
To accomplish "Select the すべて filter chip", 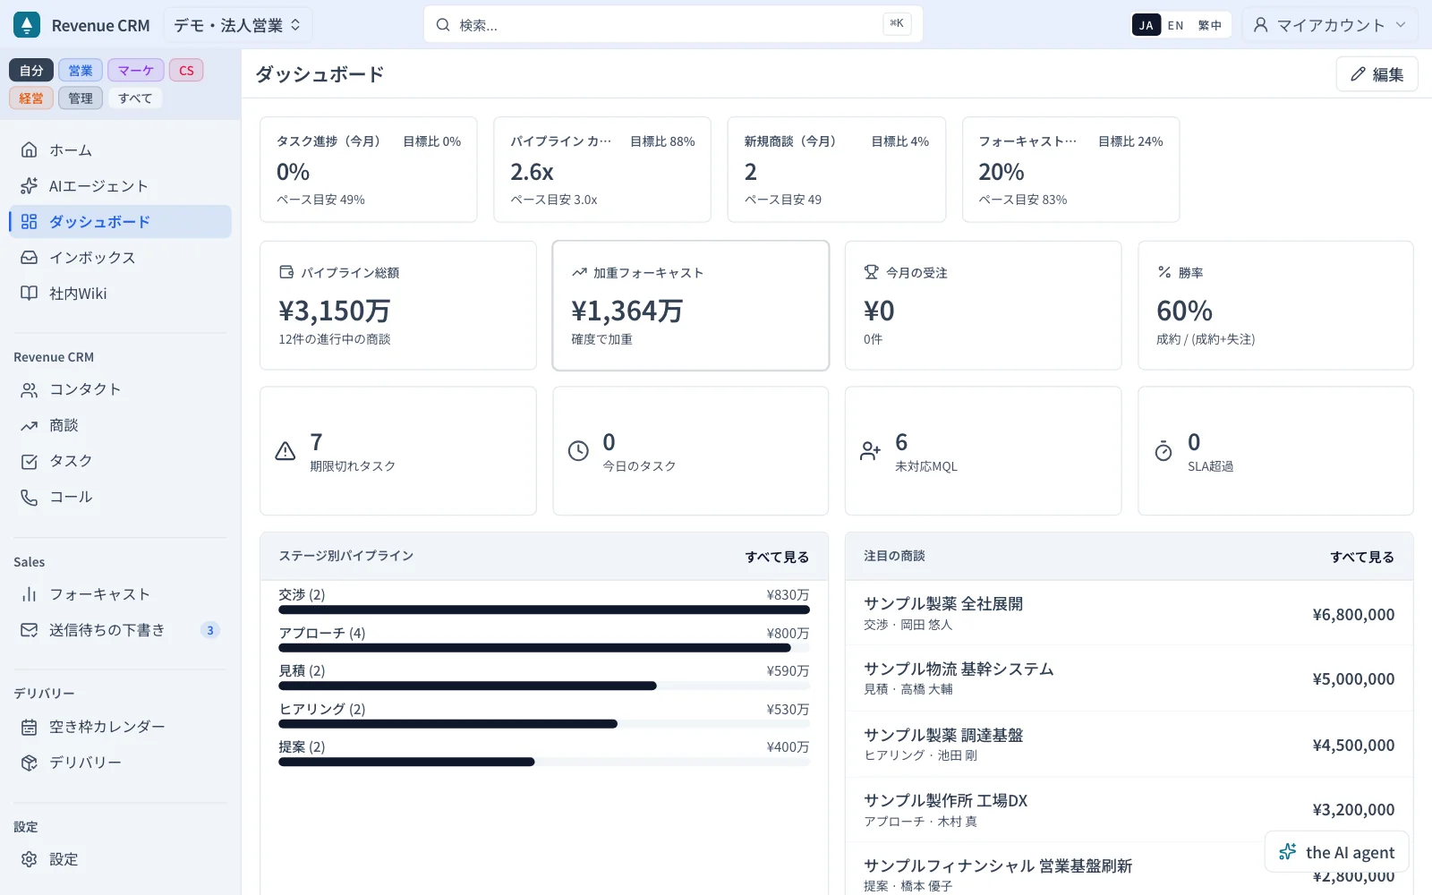I will (135, 98).
